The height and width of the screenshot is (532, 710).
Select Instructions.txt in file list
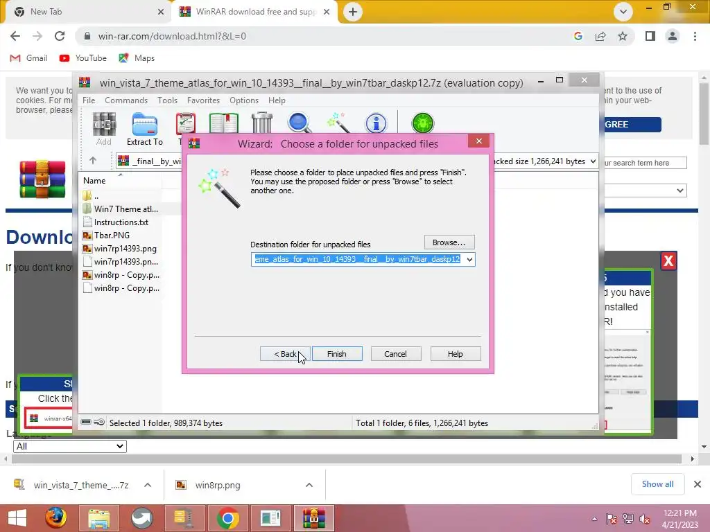[x=121, y=222]
